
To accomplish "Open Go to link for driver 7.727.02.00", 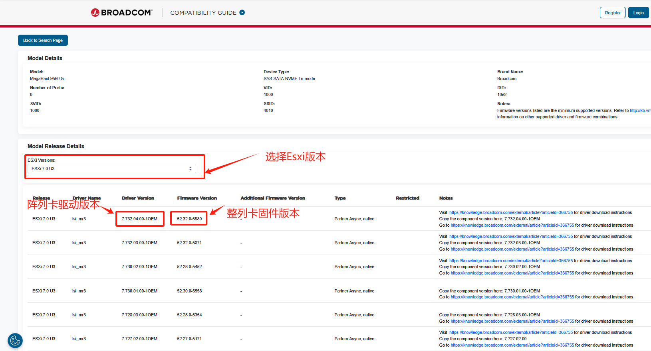I will (x=512, y=345).
